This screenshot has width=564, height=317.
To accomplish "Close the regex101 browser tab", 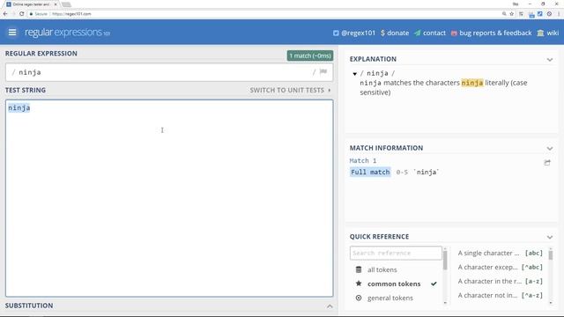I will (x=56, y=4).
